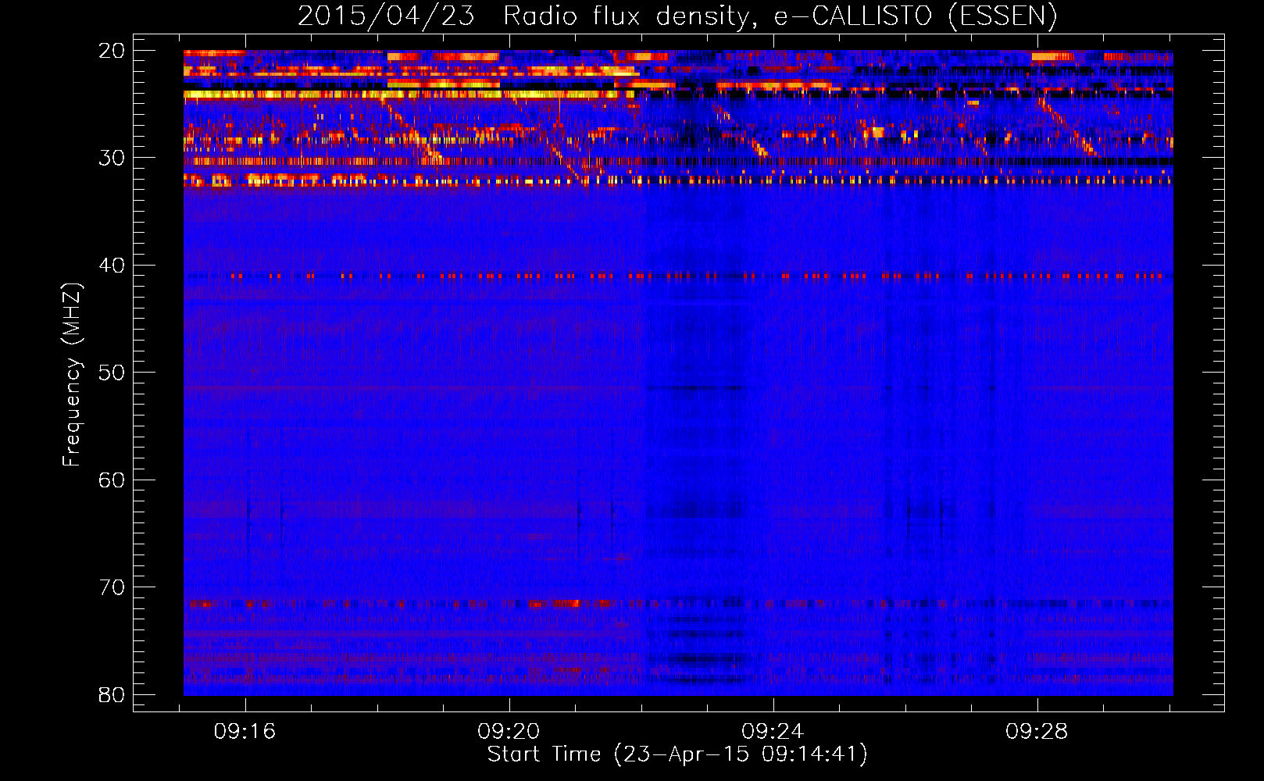Image resolution: width=1264 pixels, height=781 pixels.
Task: Click the 09:20 time tick label
Action: [509, 731]
